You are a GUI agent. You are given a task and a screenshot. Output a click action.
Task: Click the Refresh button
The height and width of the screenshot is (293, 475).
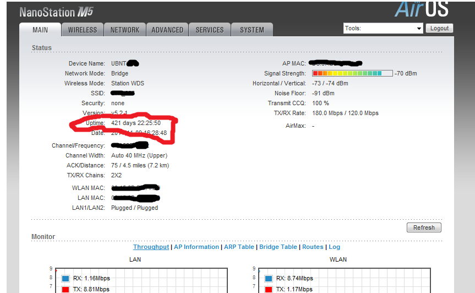tap(424, 227)
